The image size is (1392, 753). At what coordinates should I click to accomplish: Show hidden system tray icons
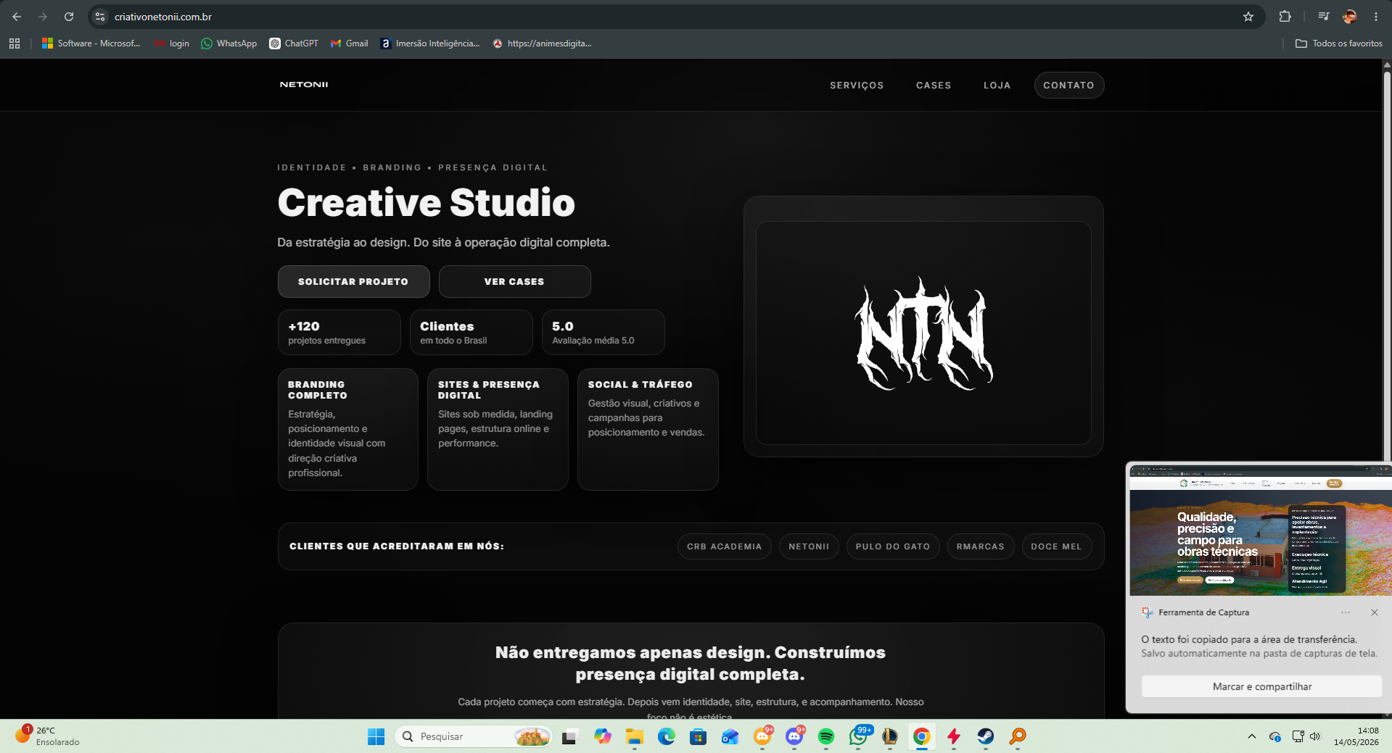click(1252, 736)
